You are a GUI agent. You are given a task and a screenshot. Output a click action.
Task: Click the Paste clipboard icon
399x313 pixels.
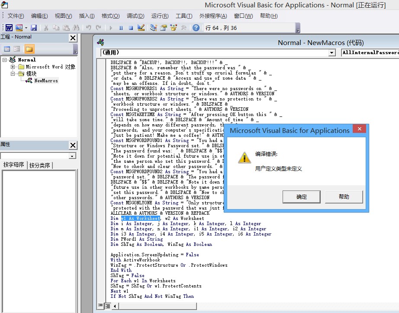click(66, 27)
